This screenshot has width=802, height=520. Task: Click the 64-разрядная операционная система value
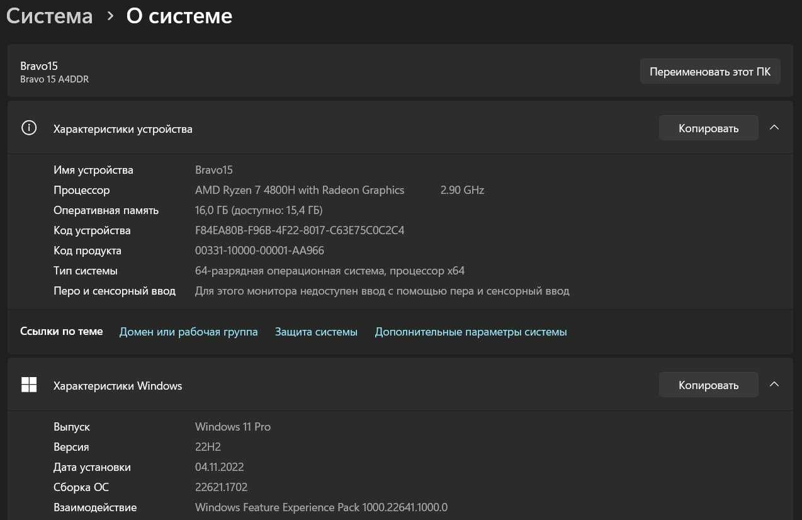330,271
